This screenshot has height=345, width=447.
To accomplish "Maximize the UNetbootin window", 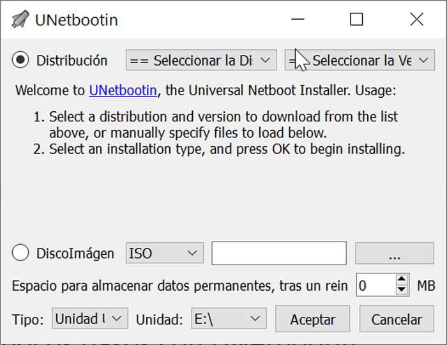I will 356,19.
